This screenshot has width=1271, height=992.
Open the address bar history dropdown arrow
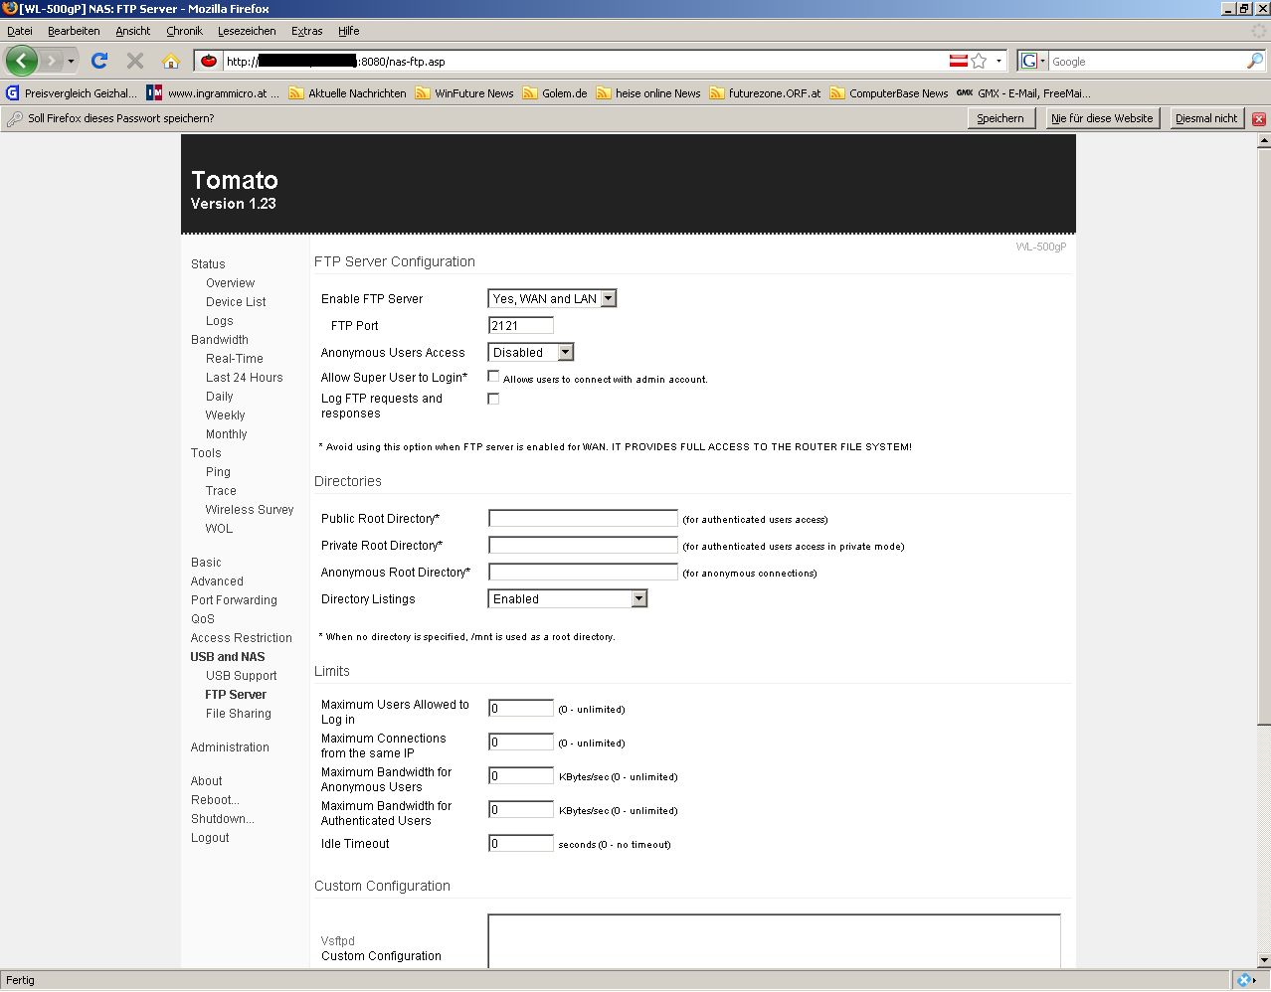click(x=999, y=61)
